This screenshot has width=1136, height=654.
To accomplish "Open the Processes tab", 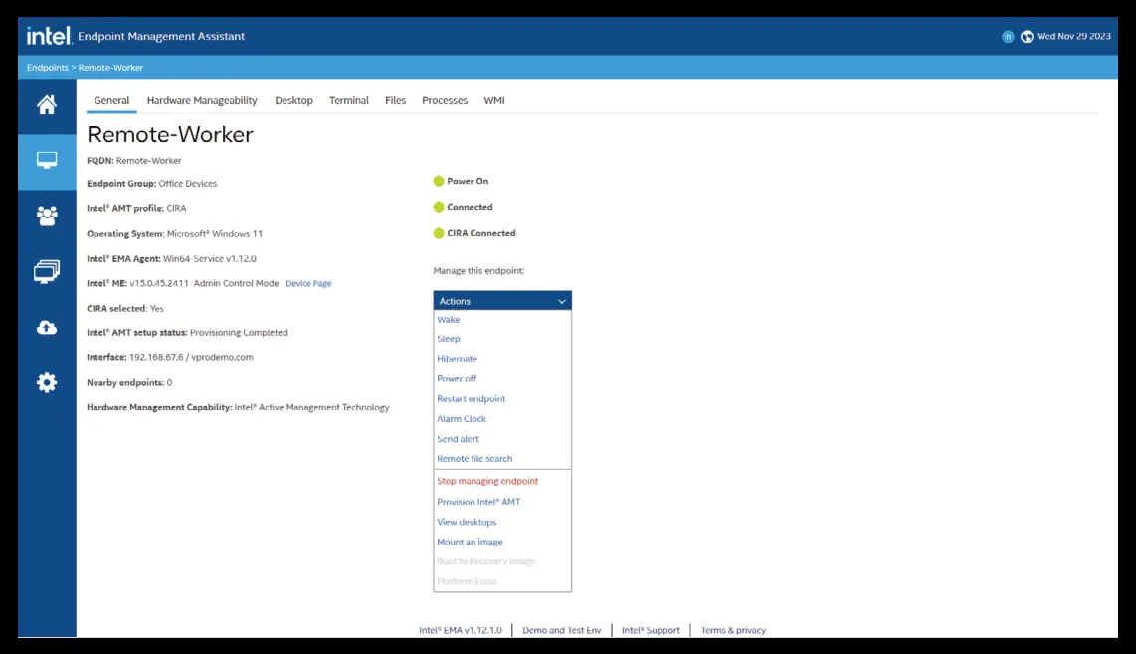I will pyautogui.click(x=445, y=101).
